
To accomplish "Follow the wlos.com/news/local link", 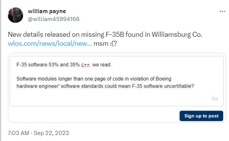I will (x=50, y=43).
